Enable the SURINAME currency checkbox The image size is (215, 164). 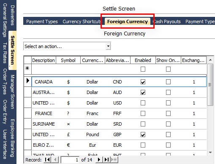pyautogui.click(x=143, y=124)
